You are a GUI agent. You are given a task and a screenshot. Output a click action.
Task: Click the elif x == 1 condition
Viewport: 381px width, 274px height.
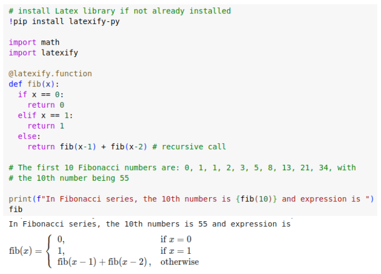click(x=45, y=115)
